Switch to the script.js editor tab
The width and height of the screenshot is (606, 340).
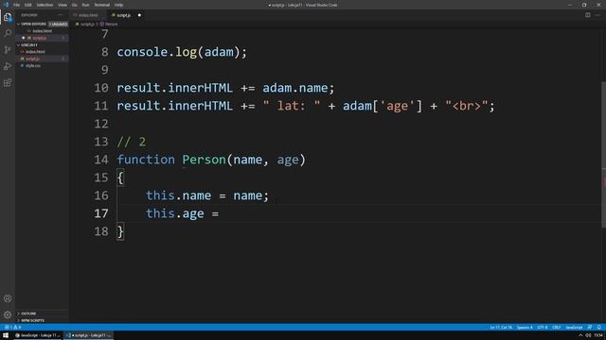[x=123, y=15]
